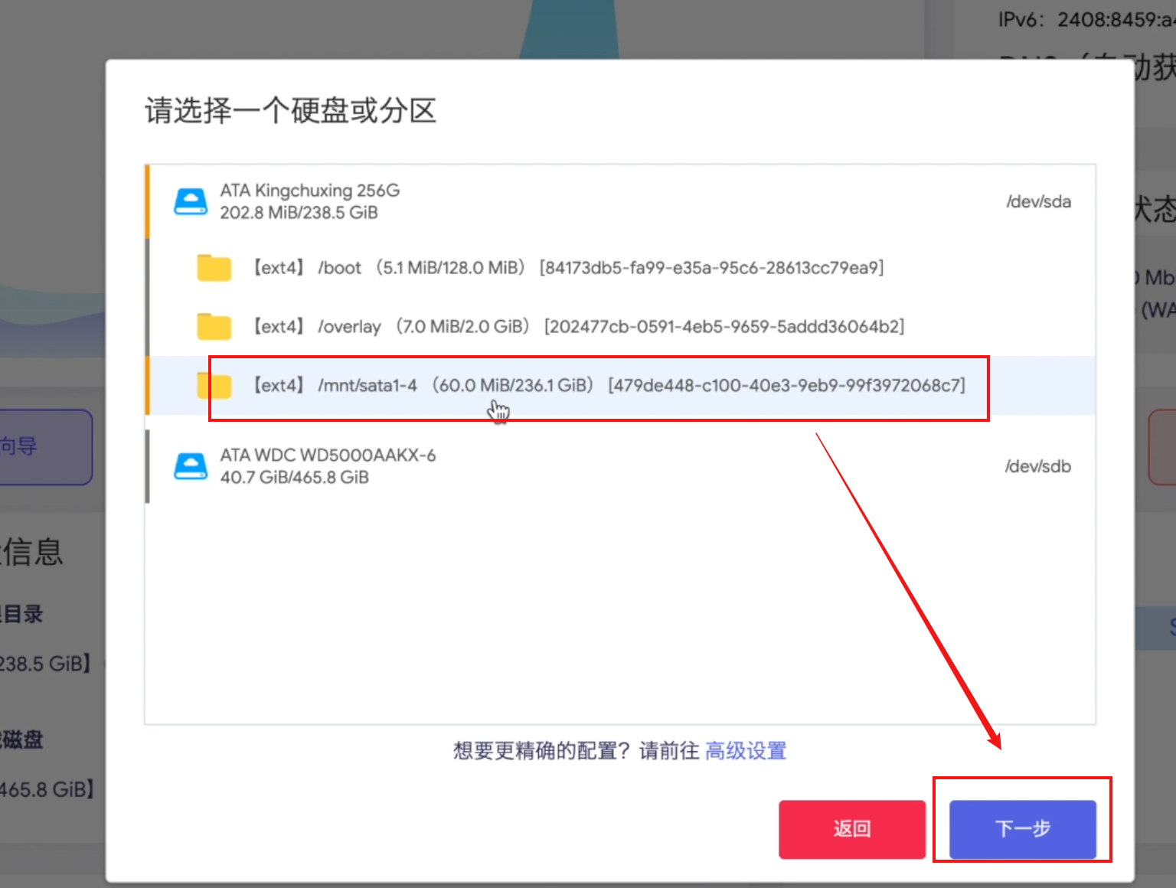1176x888 pixels.
Task: Click the folder icon next to /boot partition
Action: point(214,268)
